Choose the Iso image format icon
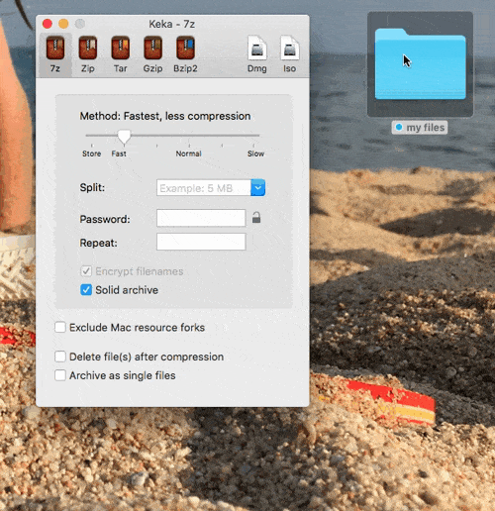This screenshot has height=511, width=495. coord(289,49)
